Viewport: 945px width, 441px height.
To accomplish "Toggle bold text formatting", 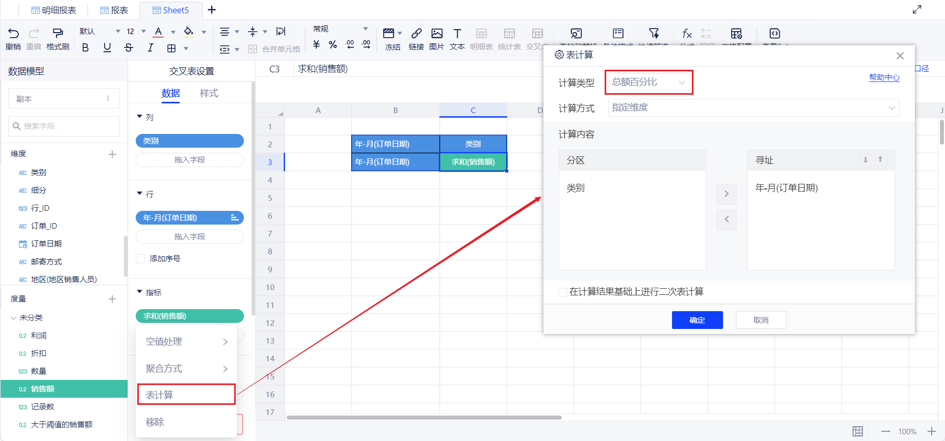I will pyautogui.click(x=85, y=48).
